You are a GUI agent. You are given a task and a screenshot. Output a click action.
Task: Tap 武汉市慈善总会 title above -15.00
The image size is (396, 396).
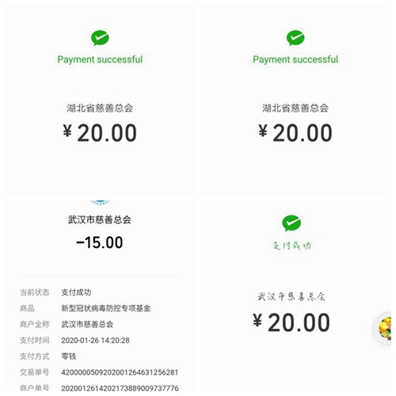point(100,219)
